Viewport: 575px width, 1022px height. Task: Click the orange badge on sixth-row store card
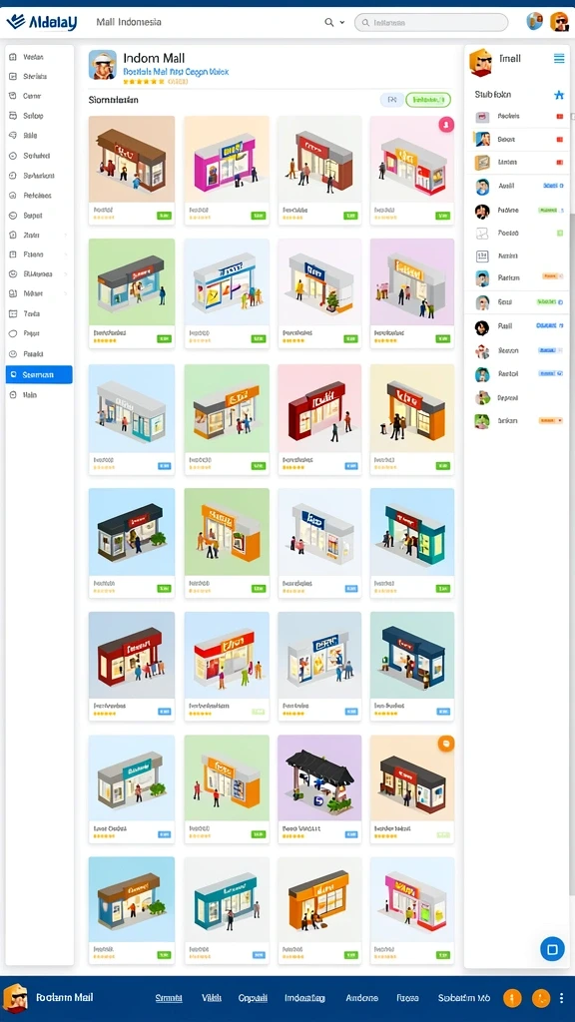pos(446,744)
